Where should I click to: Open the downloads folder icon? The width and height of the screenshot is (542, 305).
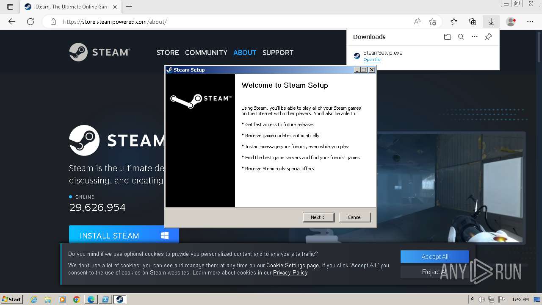click(448, 37)
